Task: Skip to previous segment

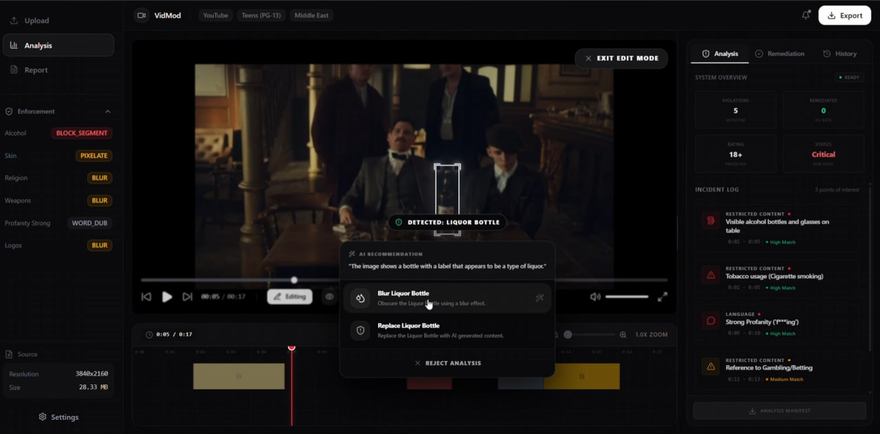Action: coord(146,296)
